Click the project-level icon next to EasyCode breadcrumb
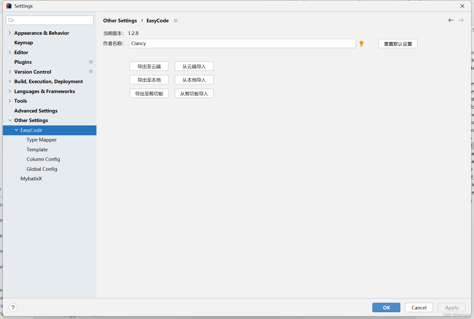 tap(176, 21)
